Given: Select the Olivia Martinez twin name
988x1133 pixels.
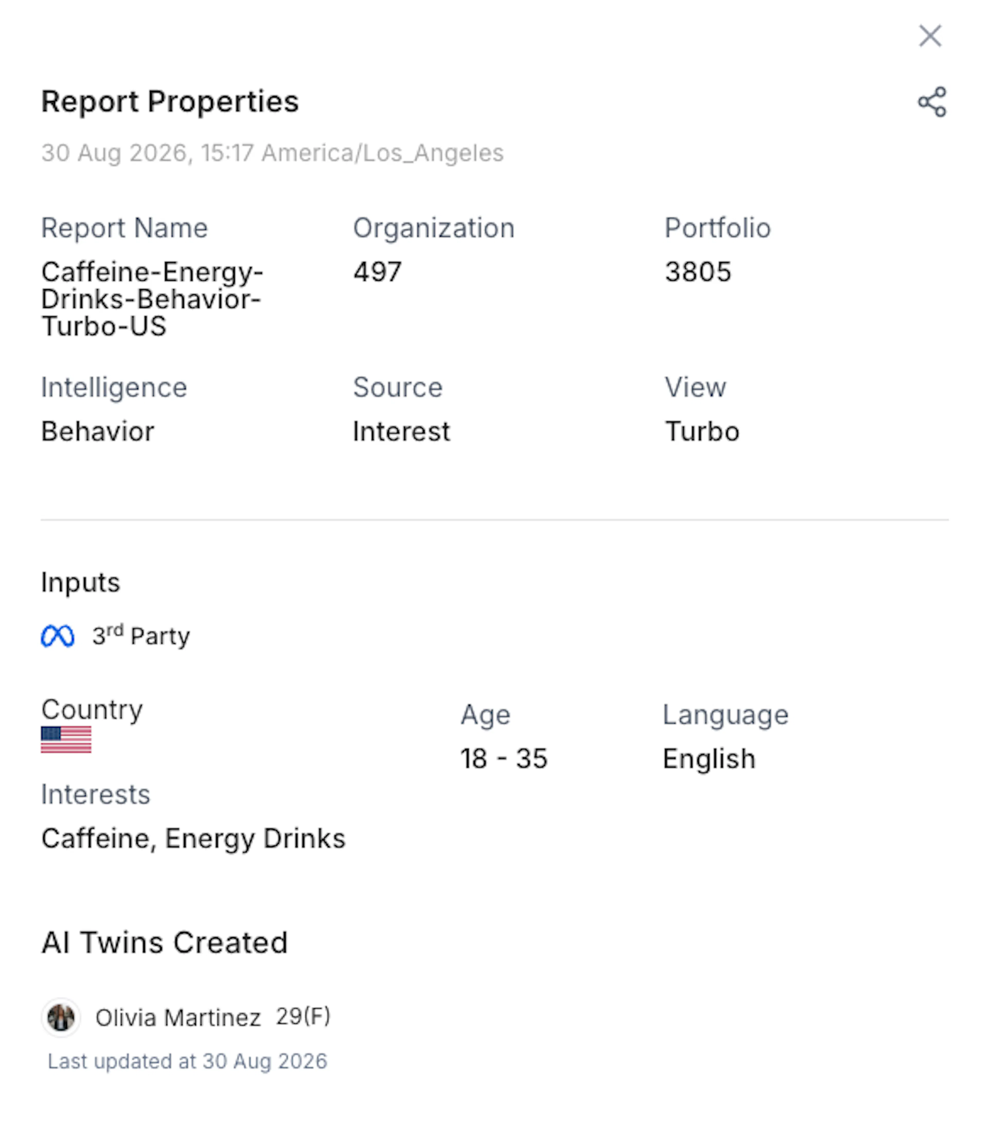Looking at the screenshot, I should (x=178, y=1017).
